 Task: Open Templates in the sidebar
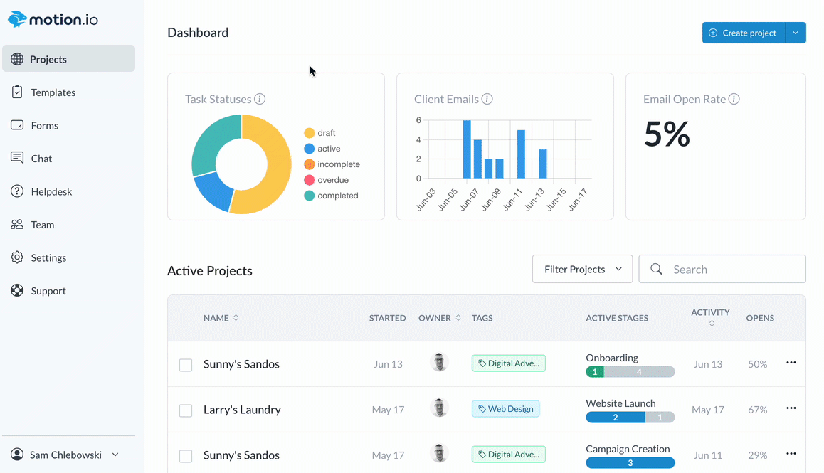tap(53, 92)
